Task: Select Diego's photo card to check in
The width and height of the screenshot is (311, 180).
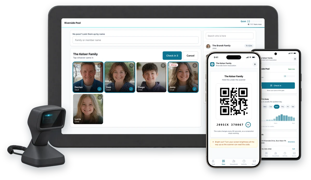Action: pyautogui.click(x=151, y=77)
